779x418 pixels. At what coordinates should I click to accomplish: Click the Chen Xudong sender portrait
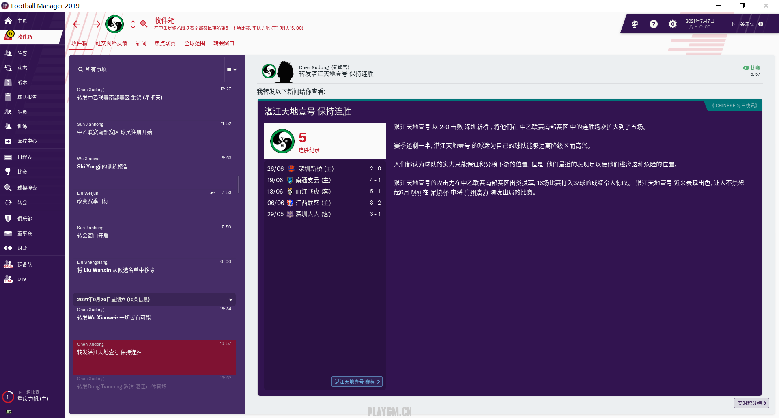[x=285, y=72]
